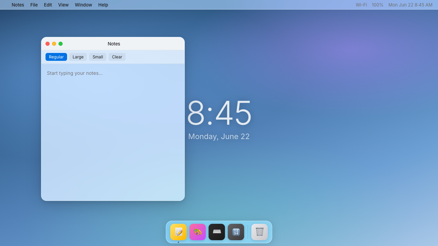Open the Notes app in the dock
Image resolution: width=438 pixels, height=246 pixels.
[178, 232]
